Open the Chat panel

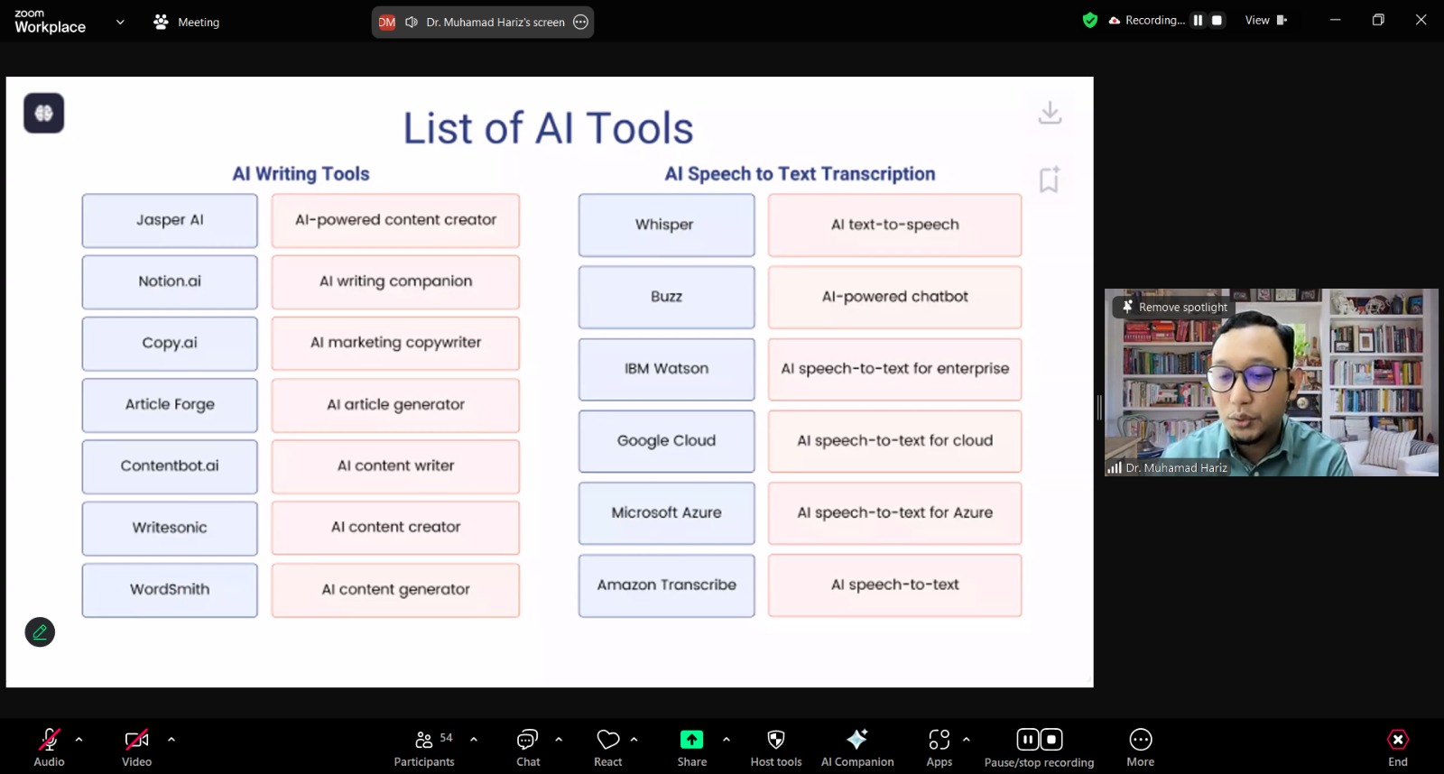528,747
